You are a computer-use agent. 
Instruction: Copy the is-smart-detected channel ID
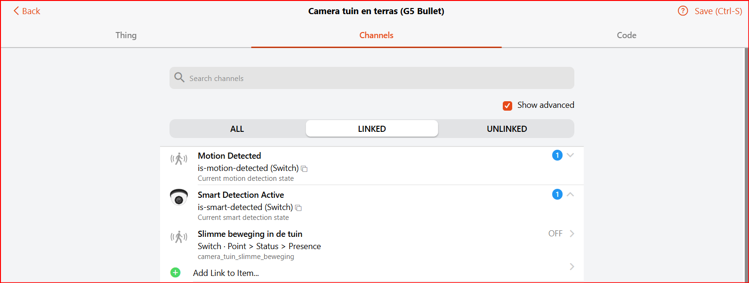point(298,208)
